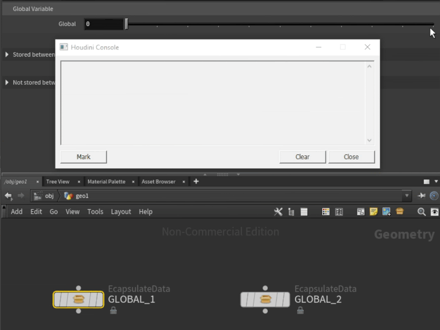Open the path history dropdown arrow
The height and width of the screenshot is (330, 440).
406,195
